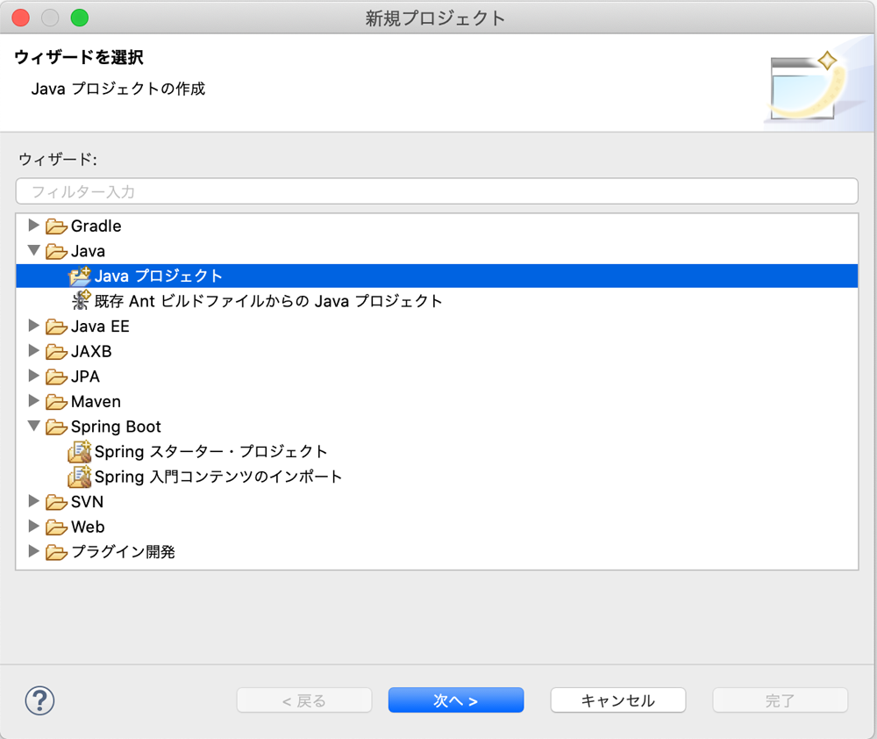Select the JPA label
The width and height of the screenshot is (877, 739).
(86, 377)
